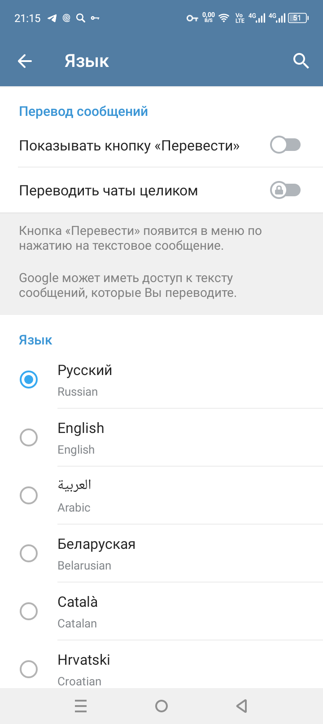Select Hrvatski Croatian language option
The image size is (323, 724).
click(x=161, y=665)
